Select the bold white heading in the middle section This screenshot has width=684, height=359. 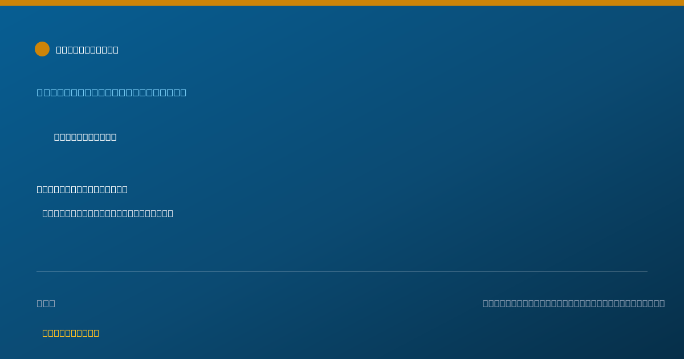[x=82, y=189]
